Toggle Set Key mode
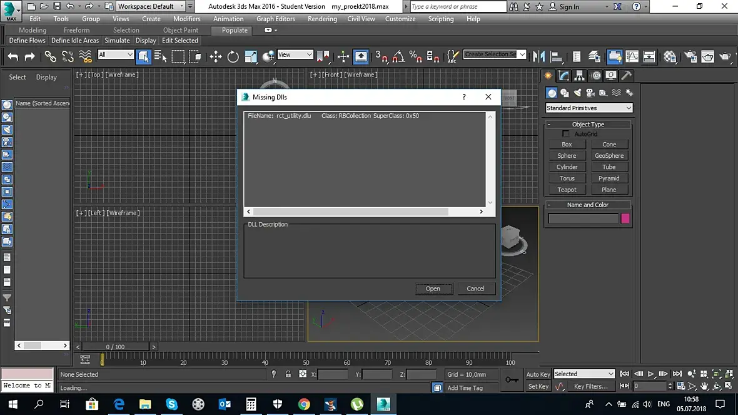738x415 pixels. 538,386
